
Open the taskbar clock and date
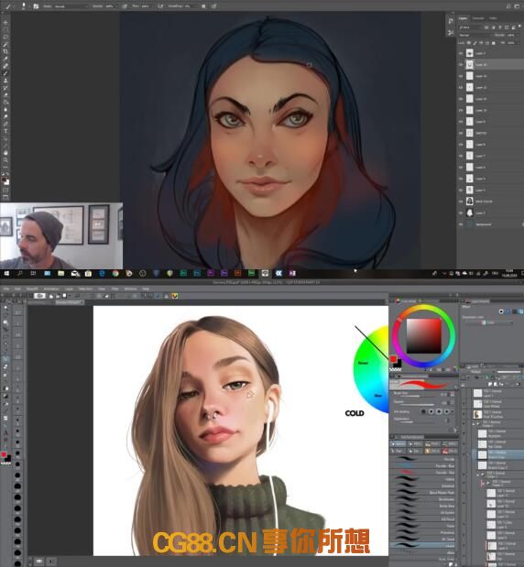(509, 273)
